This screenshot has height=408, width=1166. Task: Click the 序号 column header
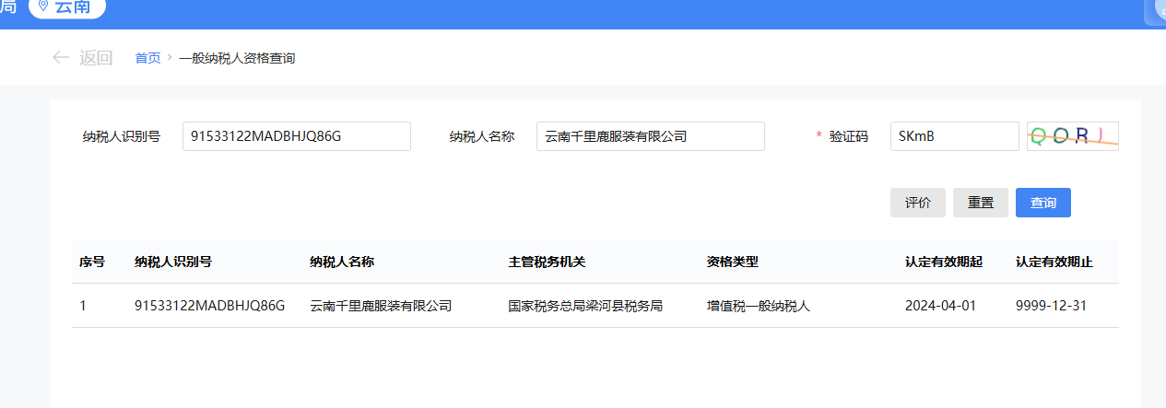92,262
